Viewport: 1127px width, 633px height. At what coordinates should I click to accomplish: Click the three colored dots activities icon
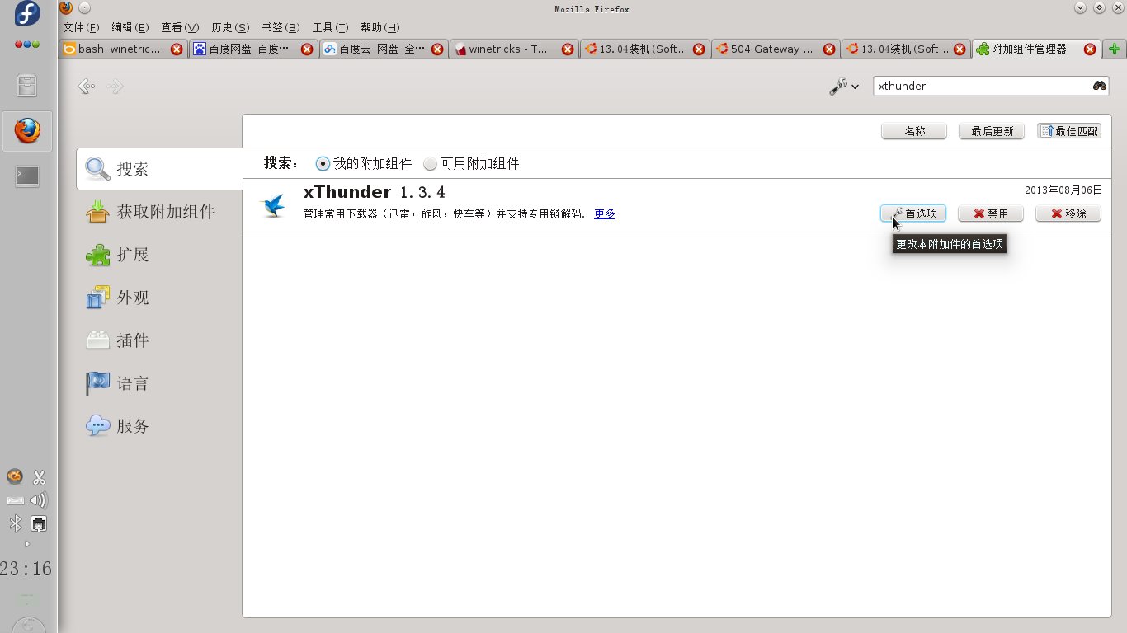coord(27,44)
